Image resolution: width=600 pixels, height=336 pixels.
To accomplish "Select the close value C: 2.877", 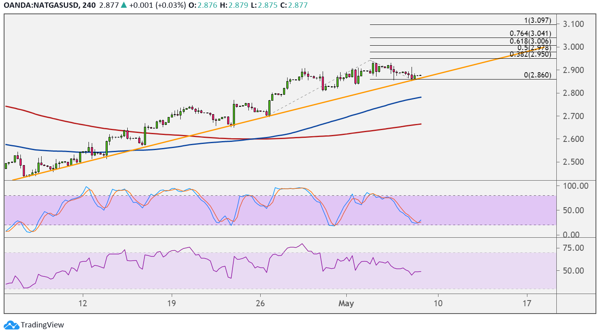I will (x=293, y=5).
